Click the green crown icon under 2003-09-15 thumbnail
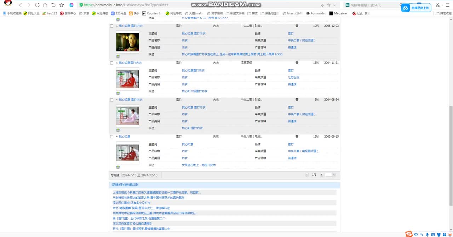 click(118, 167)
